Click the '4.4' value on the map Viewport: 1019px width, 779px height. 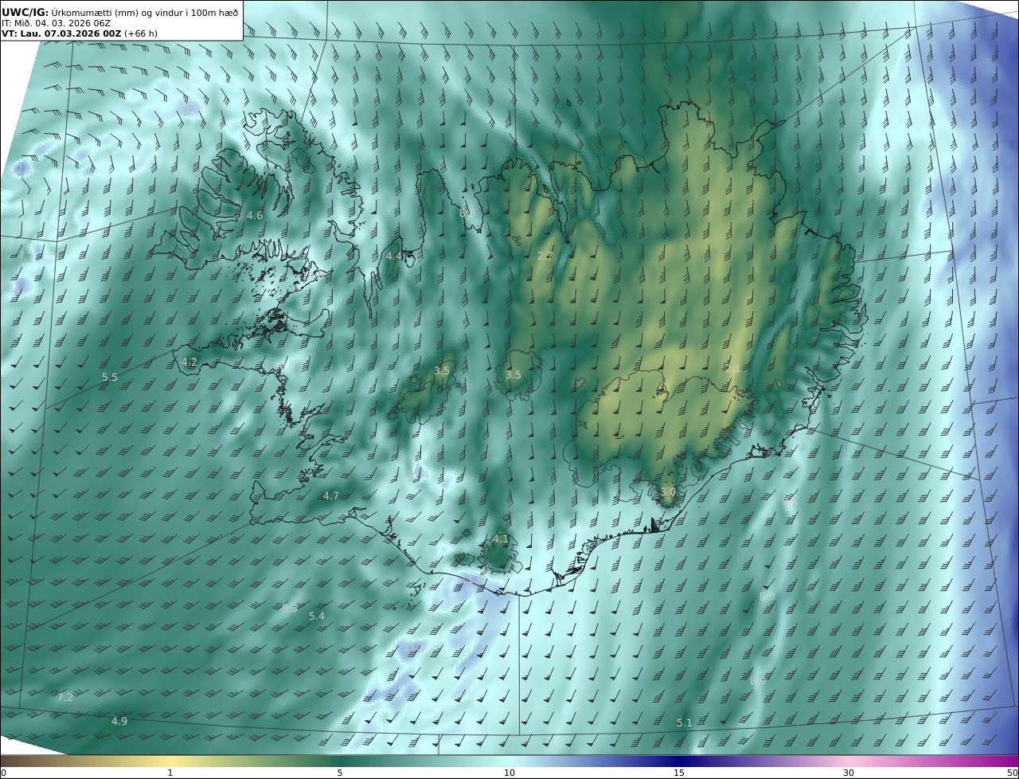coord(394,256)
